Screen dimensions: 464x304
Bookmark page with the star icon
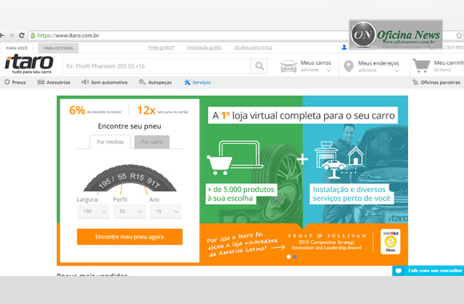(x=458, y=35)
